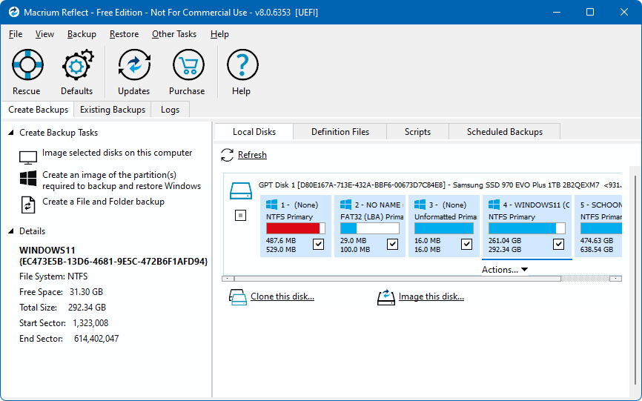Collapse the Create Backup Tasks section
This screenshot has width=642, height=401.
pyautogui.click(x=11, y=133)
